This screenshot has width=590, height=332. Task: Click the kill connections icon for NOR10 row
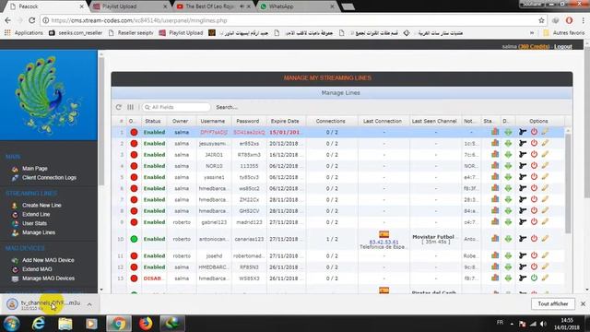(x=523, y=166)
